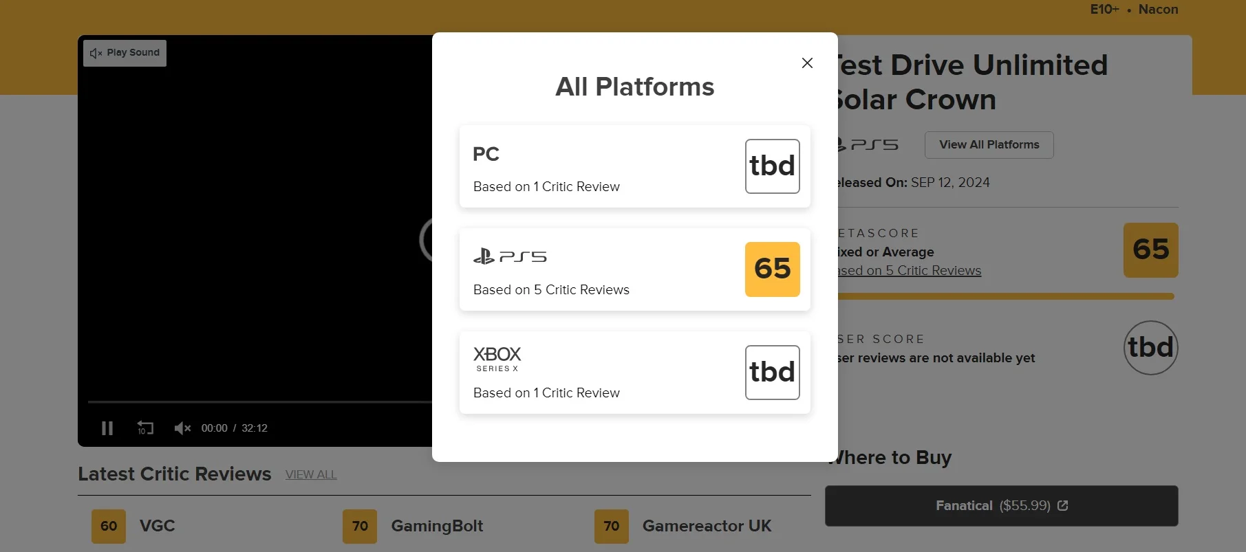
Task: Click the All Platforms heading
Action: (634, 87)
